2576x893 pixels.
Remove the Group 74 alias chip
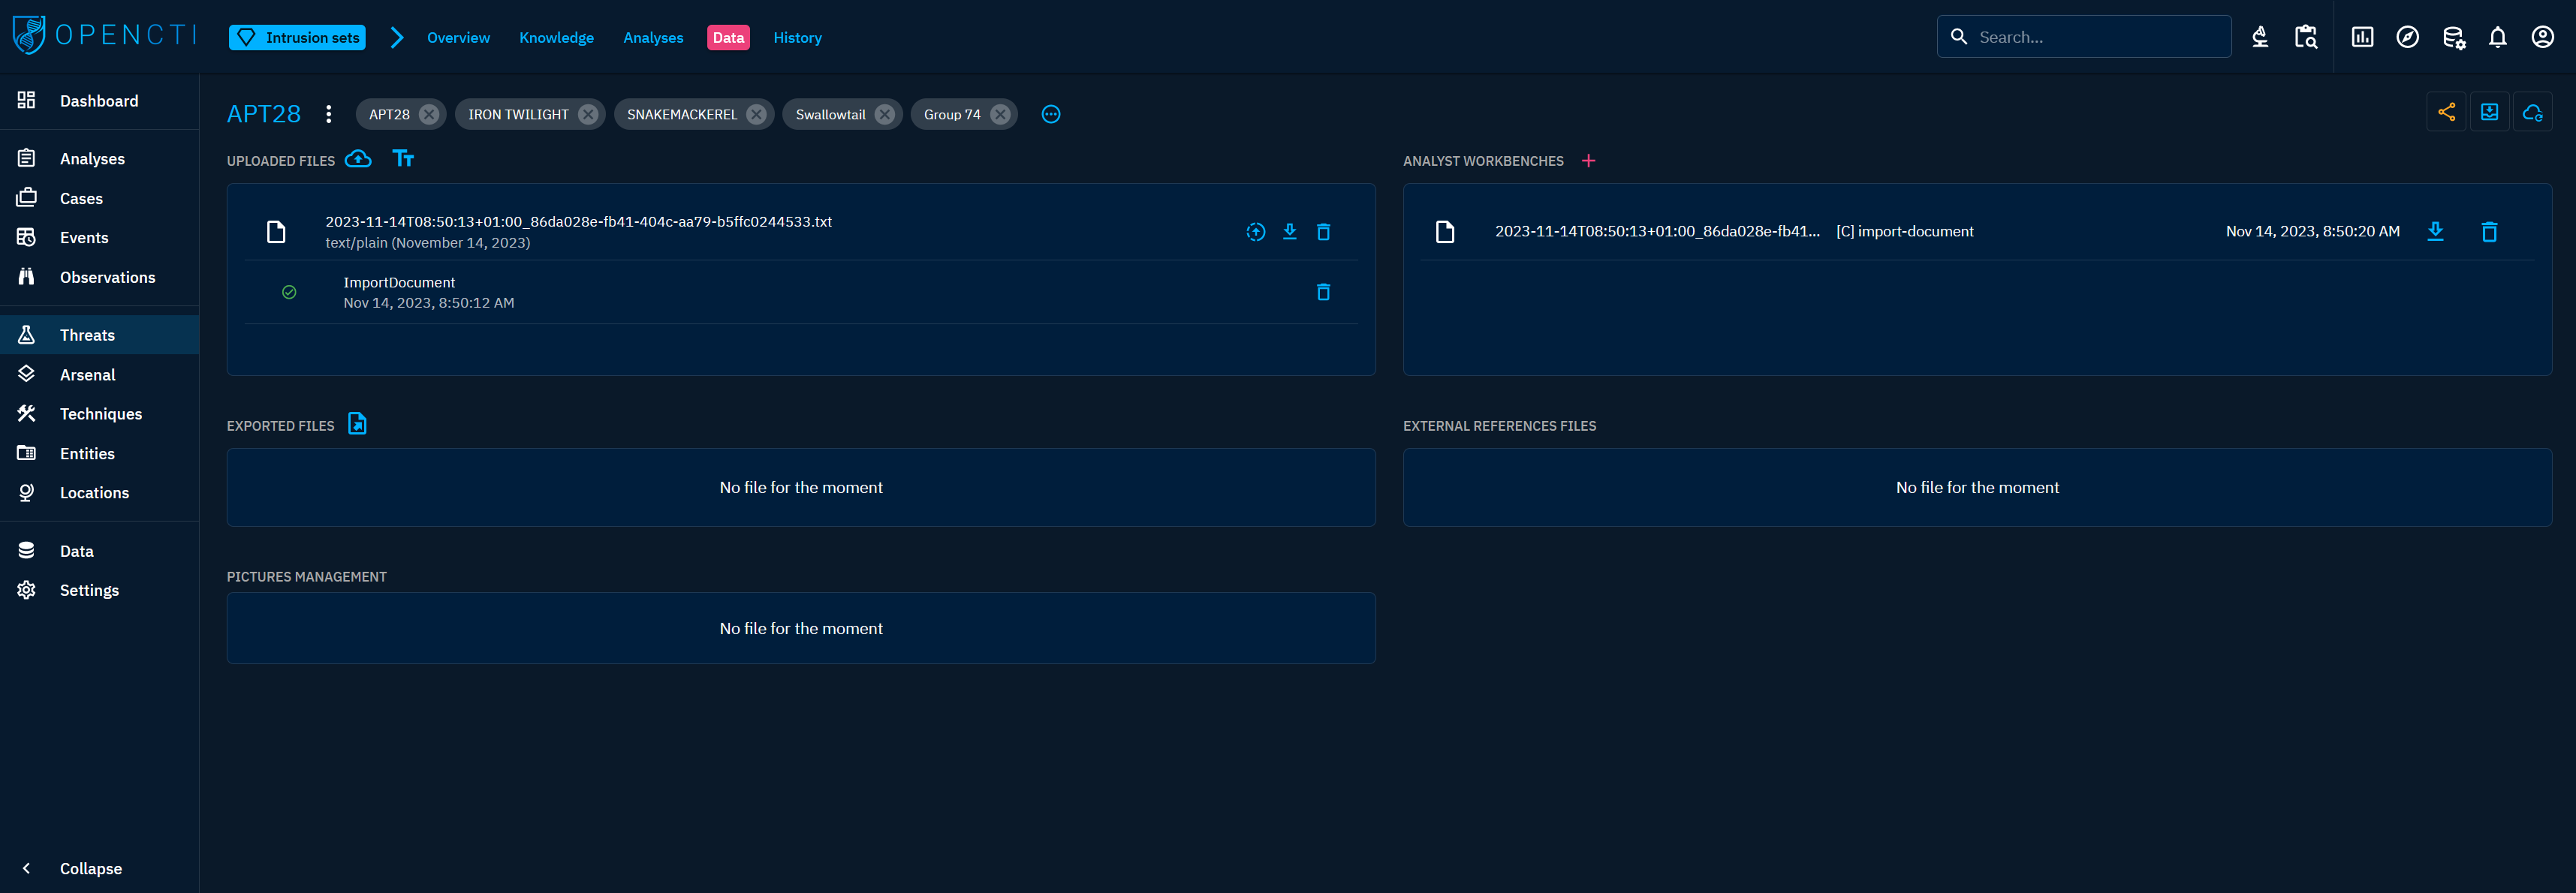click(x=999, y=114)
